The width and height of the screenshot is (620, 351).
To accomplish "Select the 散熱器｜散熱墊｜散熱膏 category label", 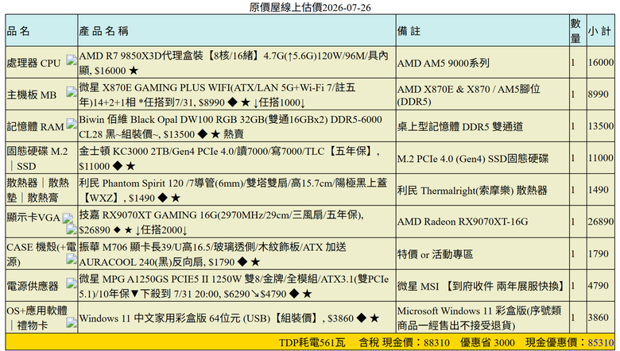I will [x=37, y=191].
